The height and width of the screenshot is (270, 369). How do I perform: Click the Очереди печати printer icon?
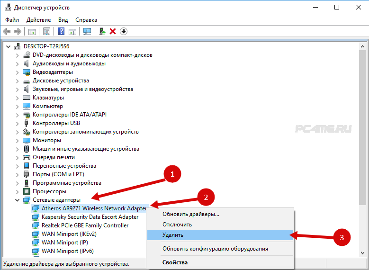[27, 157]
